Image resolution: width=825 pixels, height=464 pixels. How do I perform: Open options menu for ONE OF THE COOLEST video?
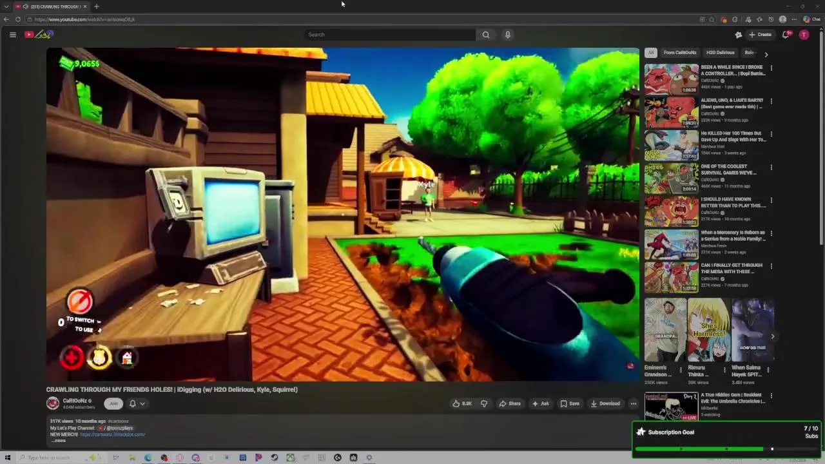772,167
